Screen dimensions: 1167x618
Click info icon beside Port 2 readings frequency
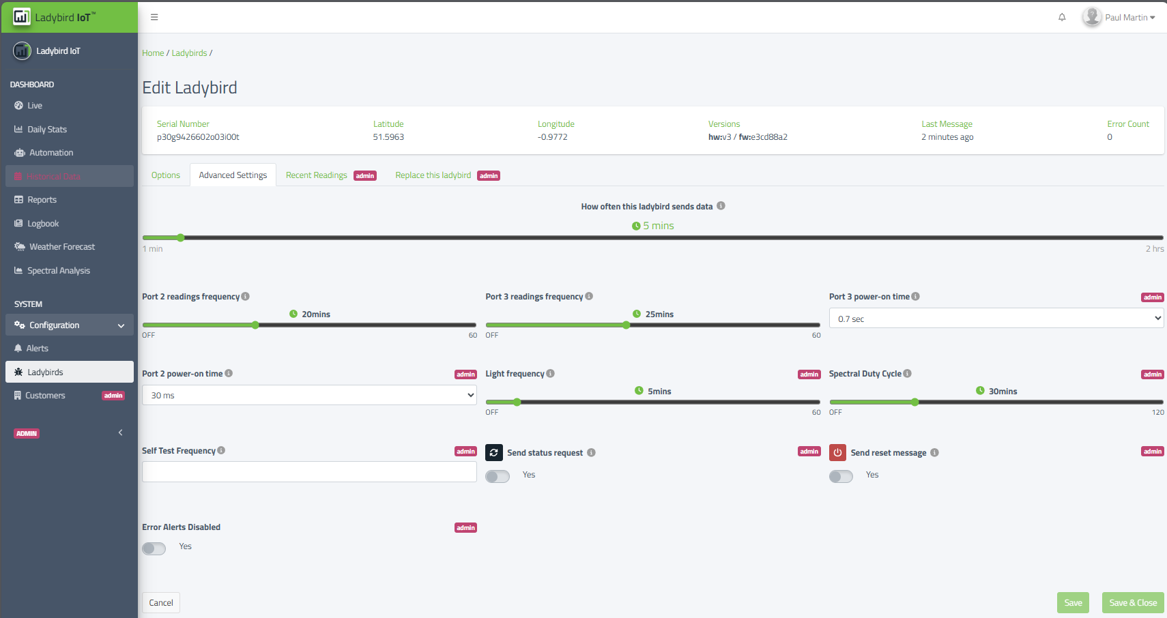pos(246,297)
